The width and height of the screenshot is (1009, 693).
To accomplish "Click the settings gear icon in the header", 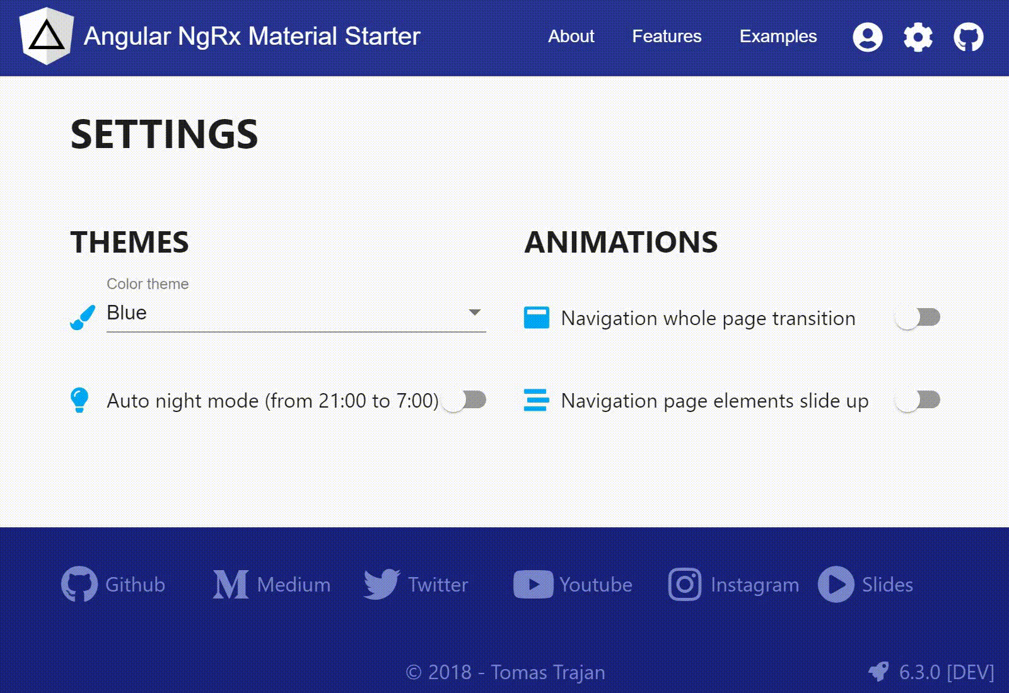I will [918, 37].
